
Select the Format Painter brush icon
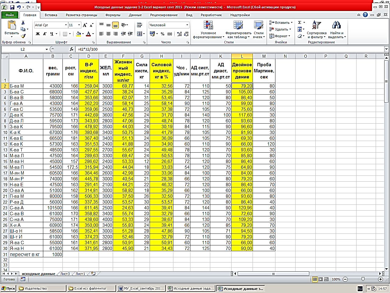pos(23,36)
